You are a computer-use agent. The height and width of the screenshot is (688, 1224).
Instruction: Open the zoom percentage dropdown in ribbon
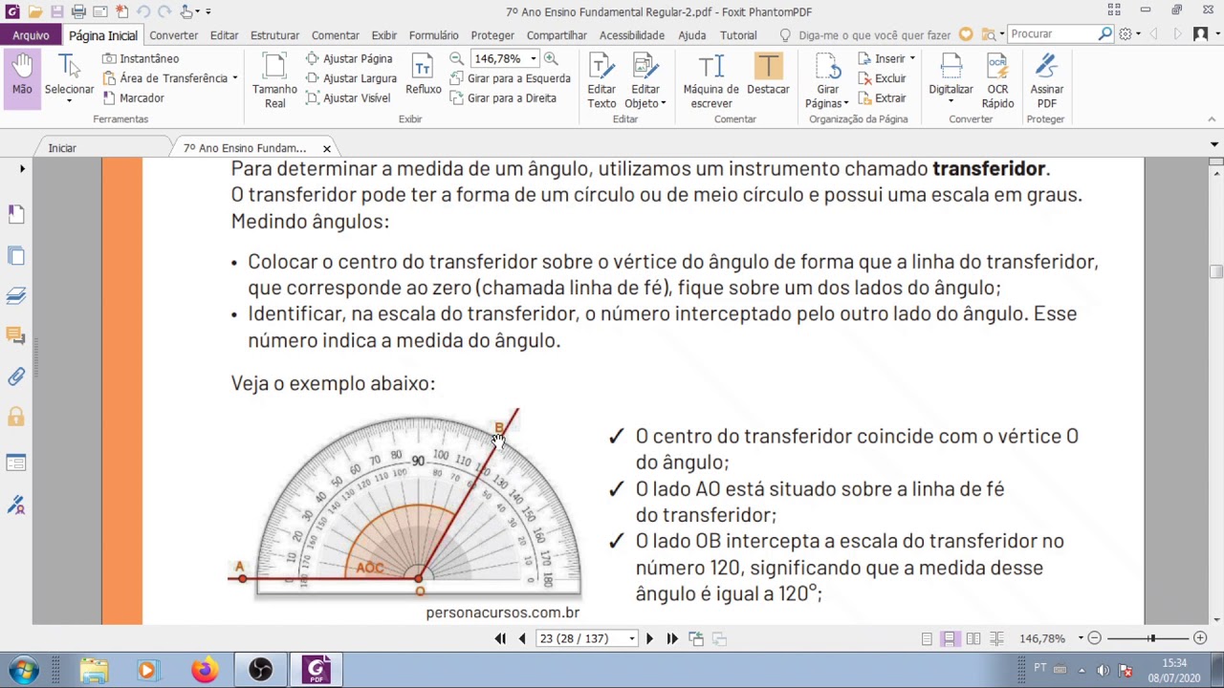click(533, 59)
